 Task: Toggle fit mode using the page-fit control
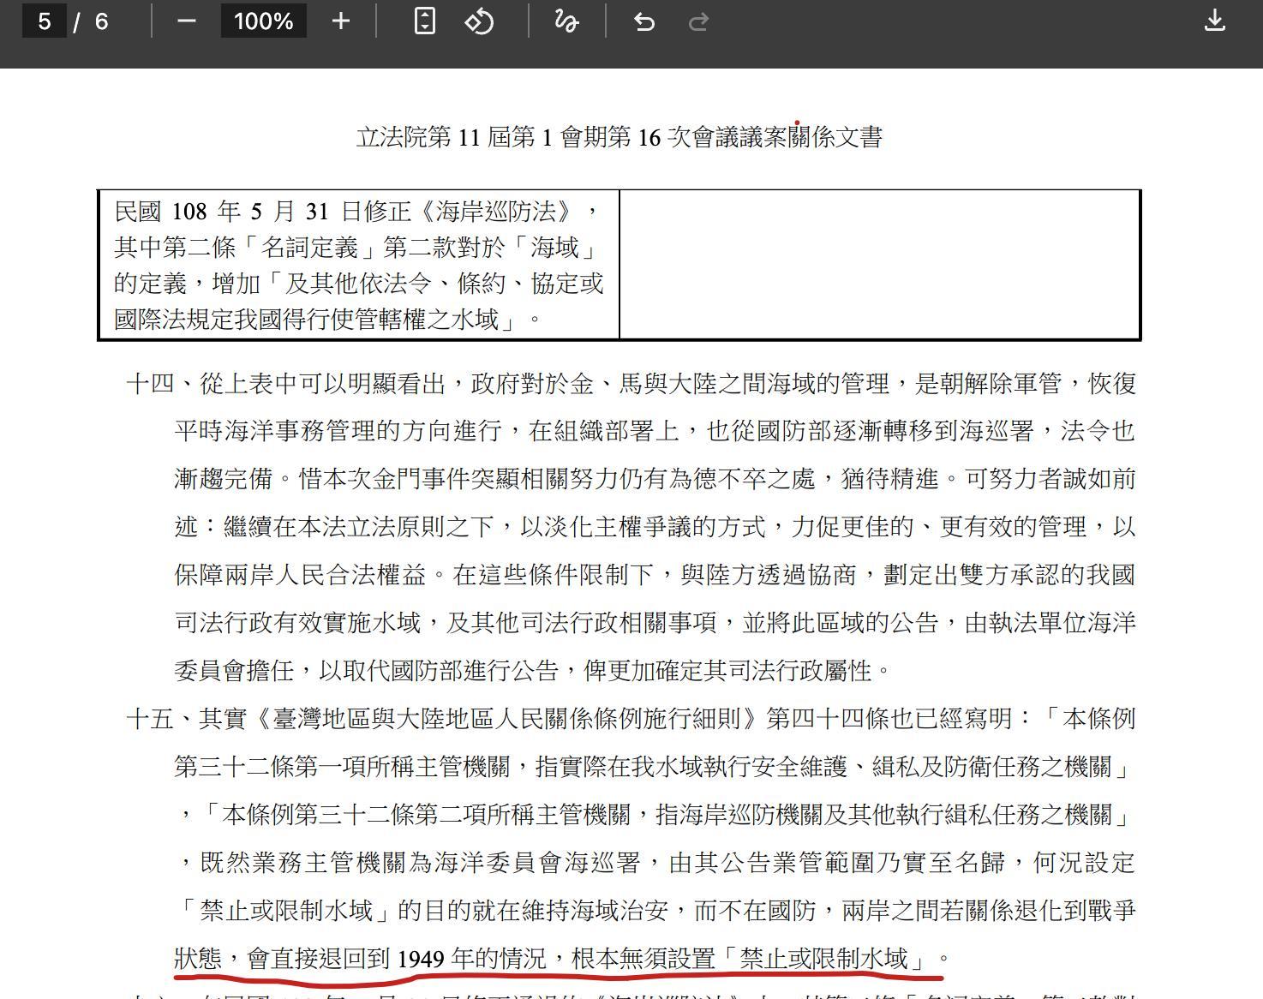click(425, 22)
